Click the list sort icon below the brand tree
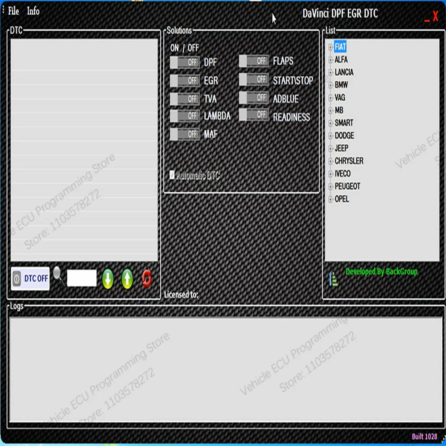446x446 pixels. tap(333, 279)
